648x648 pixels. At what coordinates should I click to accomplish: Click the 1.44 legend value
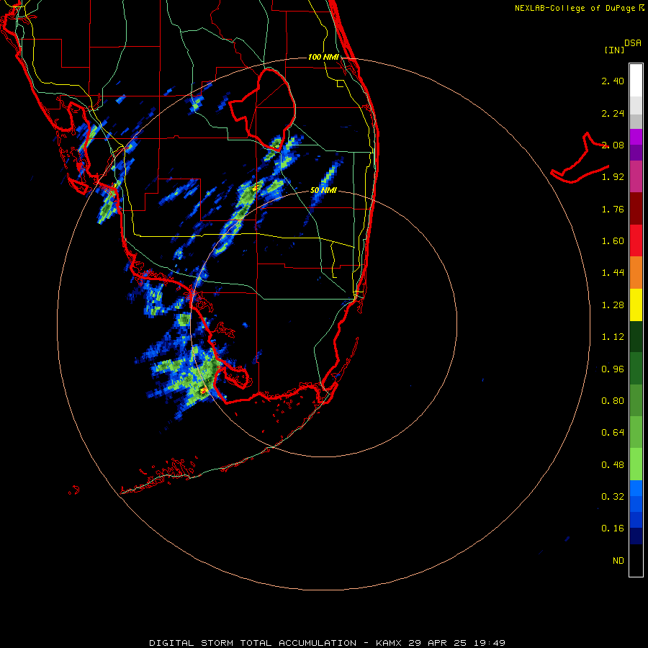click(x=613, y=273)
